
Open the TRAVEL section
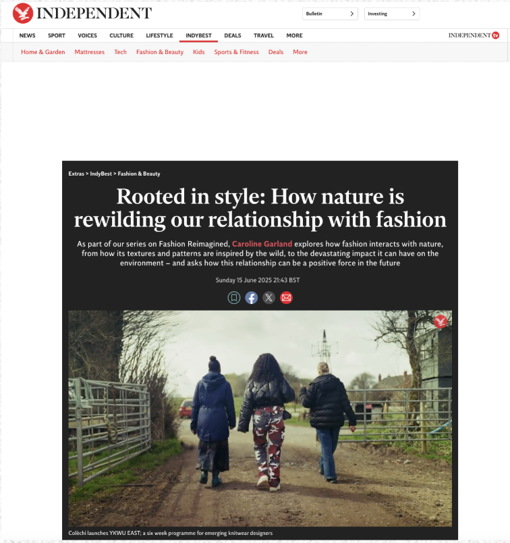click(x=264, y=35)
